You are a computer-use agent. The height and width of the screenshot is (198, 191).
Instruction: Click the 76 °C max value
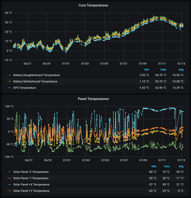(x=166, y=172)
